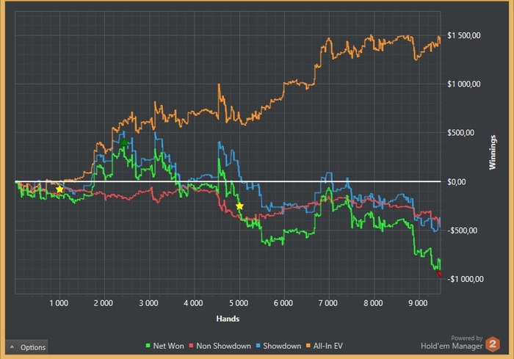Click the 8 000 hands axis label
Viewport: 514px width, 359px height.
click(x=373, y=303)
